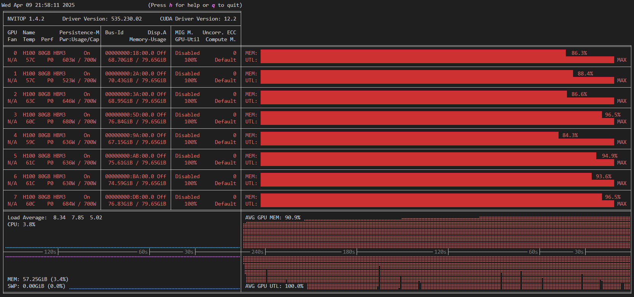634x297 pixels.
Task: Select GPU 2 memory usage 68.95GiB / 79.65GiB
Action: 137,101
